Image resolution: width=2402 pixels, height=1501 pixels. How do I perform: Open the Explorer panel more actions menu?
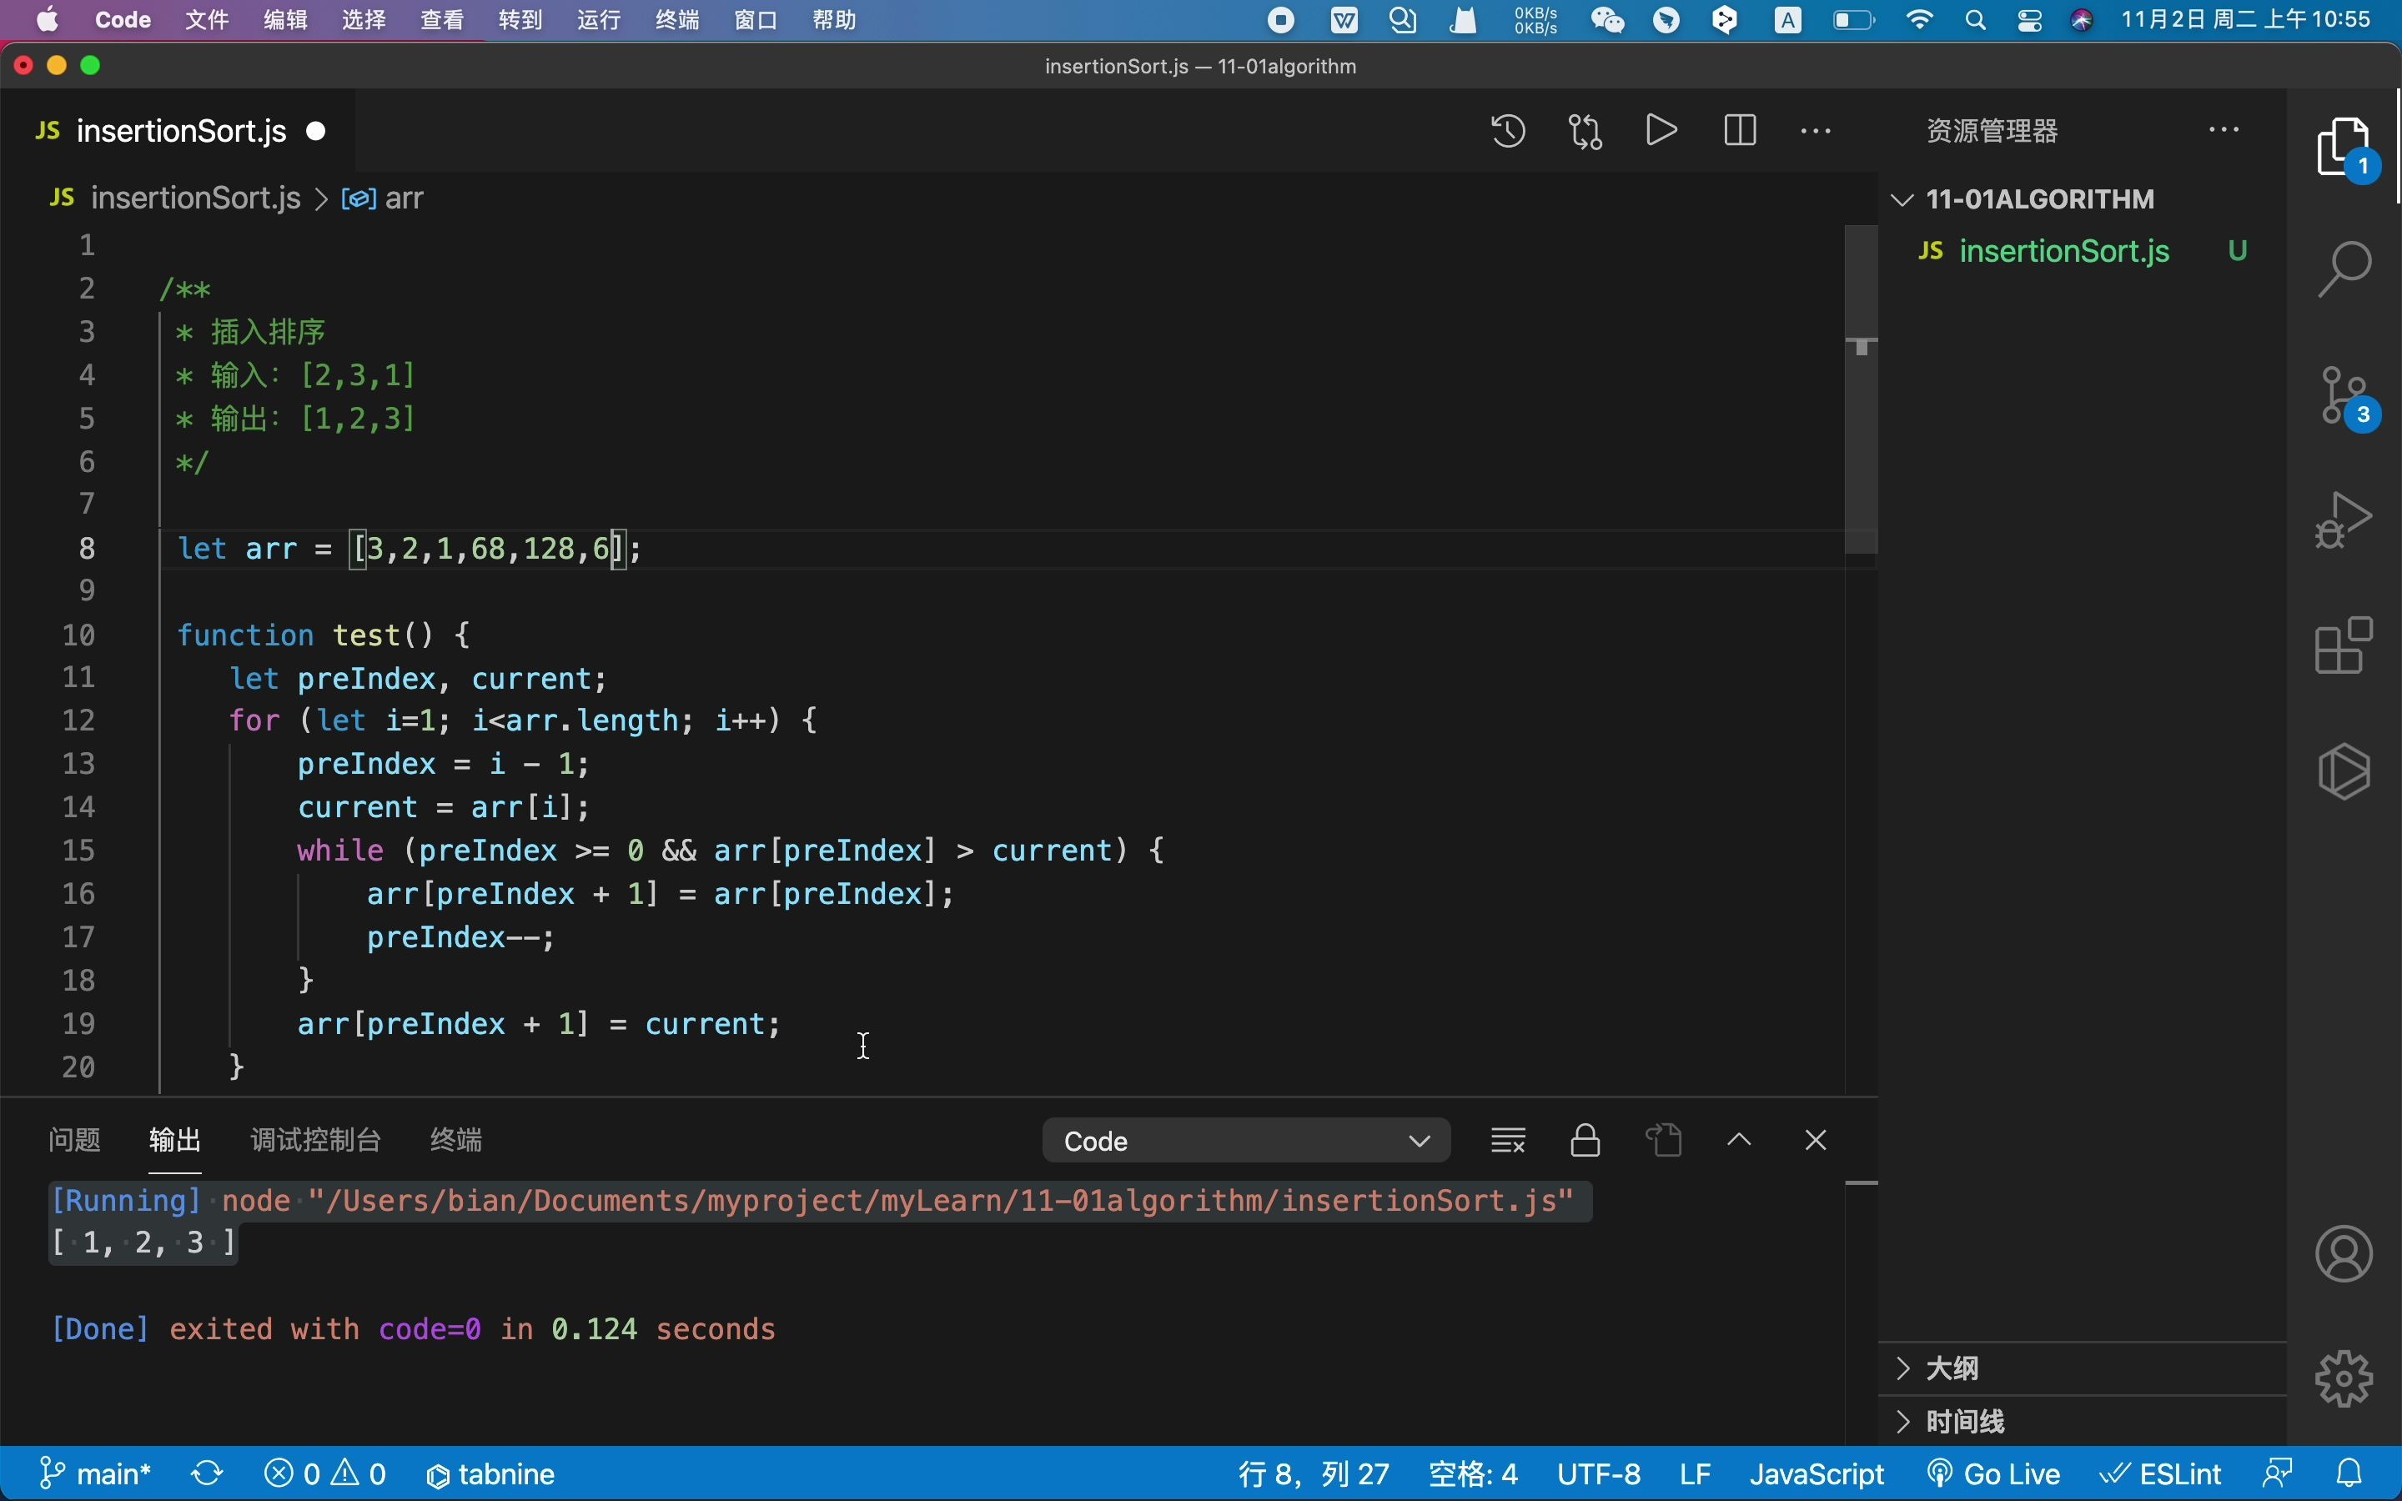pos(2224,130)
